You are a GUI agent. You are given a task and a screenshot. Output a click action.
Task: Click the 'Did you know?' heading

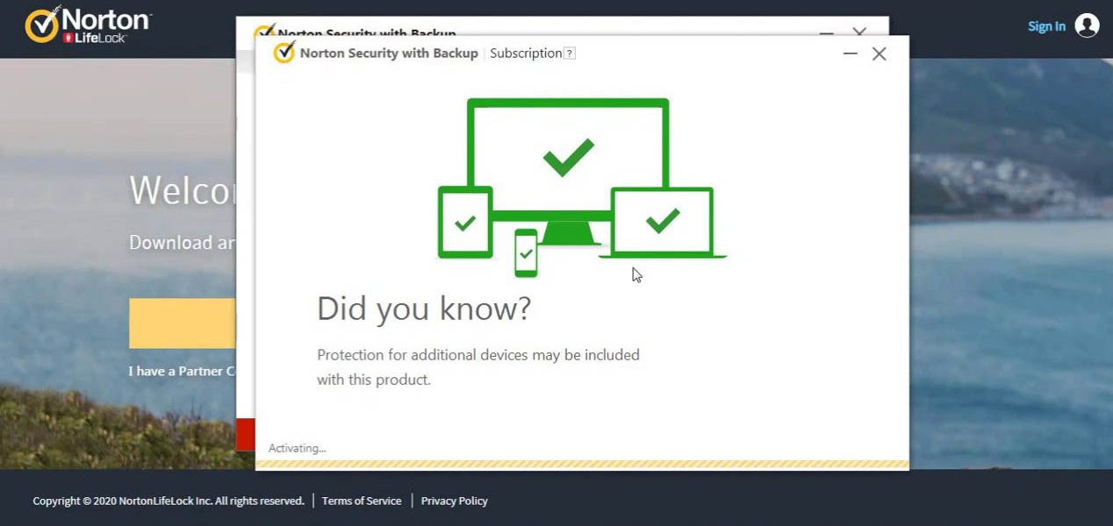click(424, 309)
